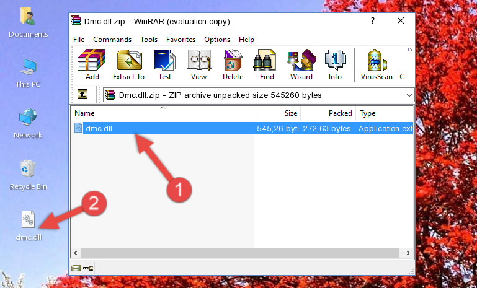This screenshot has width=477, height=288.
Task: Open the Options menu
Action: tap(217, 40)
